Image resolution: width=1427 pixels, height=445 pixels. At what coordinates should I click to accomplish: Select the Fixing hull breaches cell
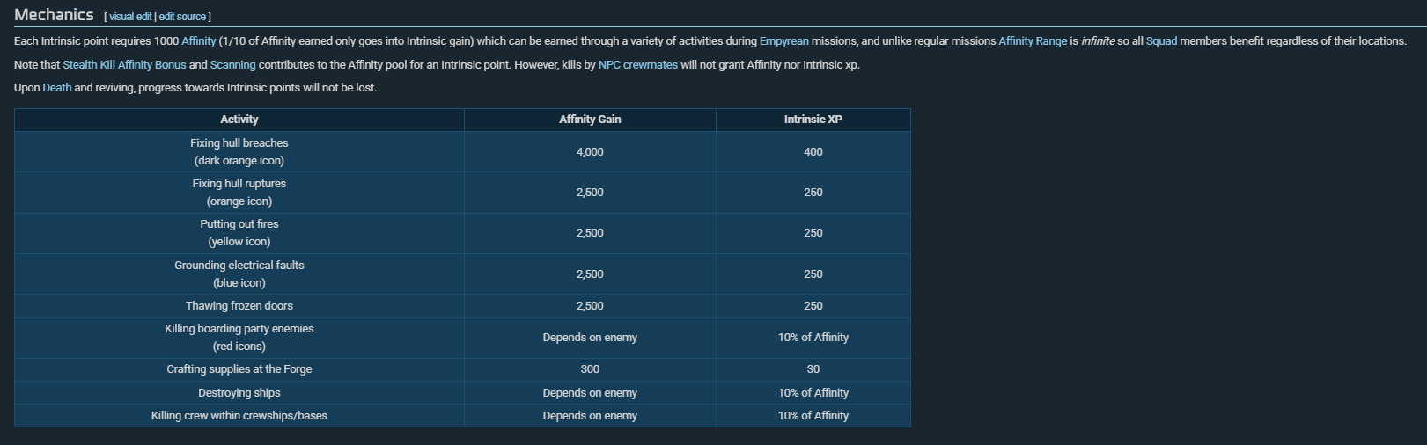click(239, 152)
